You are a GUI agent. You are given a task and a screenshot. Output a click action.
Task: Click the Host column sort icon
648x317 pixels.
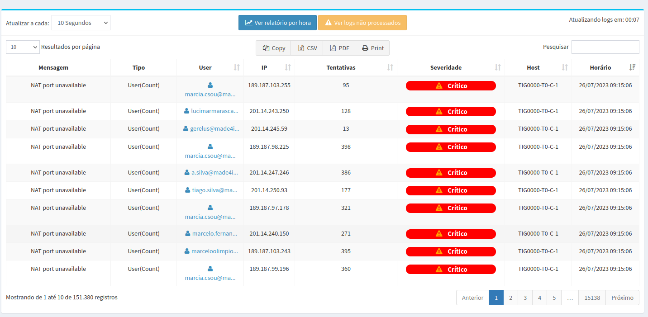(x=565, y=67)
